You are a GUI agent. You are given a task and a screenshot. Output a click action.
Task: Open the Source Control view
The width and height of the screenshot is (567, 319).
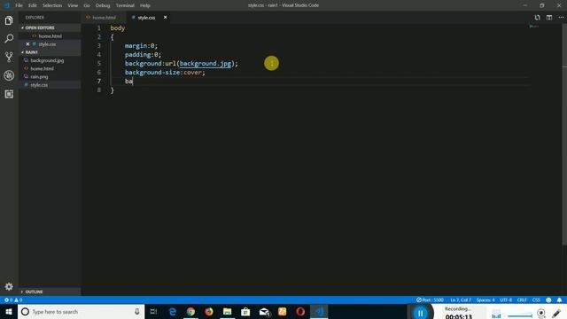tap(9, 57)
